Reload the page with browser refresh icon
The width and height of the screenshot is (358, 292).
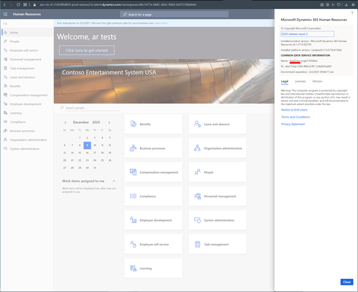(x=18, y=5)
